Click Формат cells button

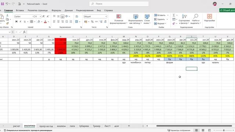click(x=160, y=23)
